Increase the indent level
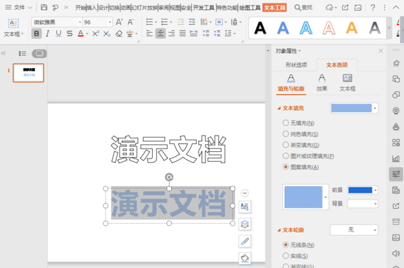Image resolution: width=404 pixels, height=268 pixels. [x=192, y=22]
